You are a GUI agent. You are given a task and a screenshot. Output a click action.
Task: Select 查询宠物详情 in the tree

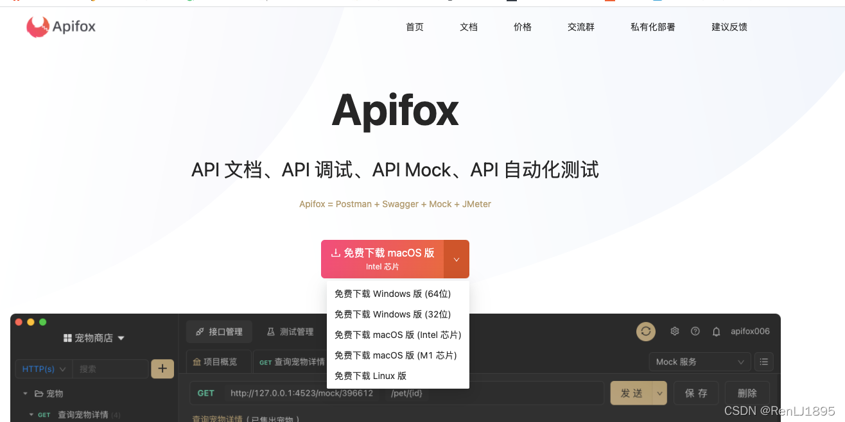click(x=83, y=414)
